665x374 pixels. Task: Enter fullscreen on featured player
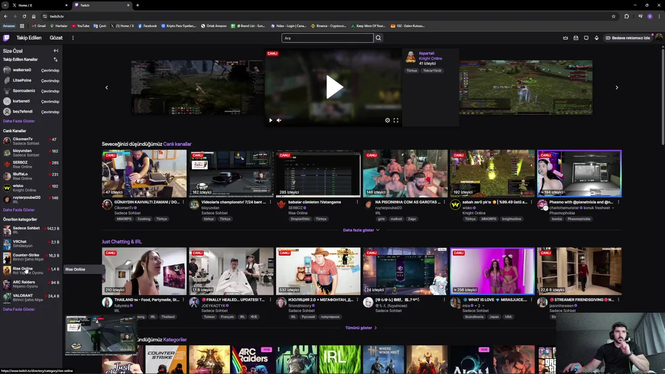coord(396,120)
